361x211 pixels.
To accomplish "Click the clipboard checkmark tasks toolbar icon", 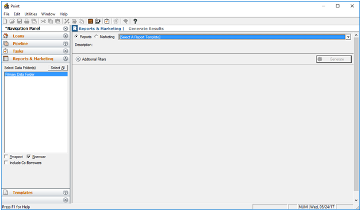I will point(107,21).
